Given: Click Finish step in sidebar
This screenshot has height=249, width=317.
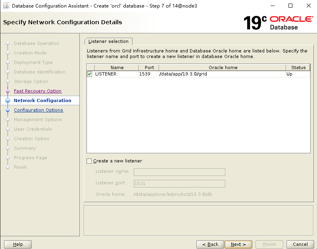Looking at the screenshot, I should tap(20, 167).
